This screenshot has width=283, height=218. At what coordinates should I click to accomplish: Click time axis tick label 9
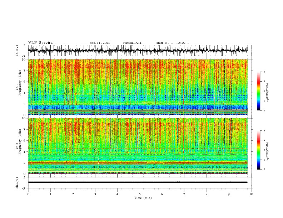[229, 194]
